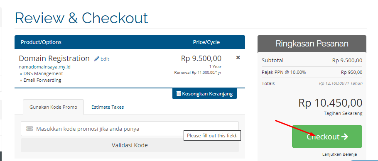Click the Edit link text
The image size is (378, 161).
point(105,59)
